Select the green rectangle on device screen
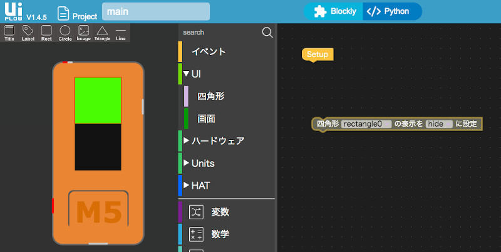Screen dimensions: 501x252 tap(98, 100)
